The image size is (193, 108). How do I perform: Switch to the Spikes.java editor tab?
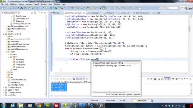[x=123, y=13]
